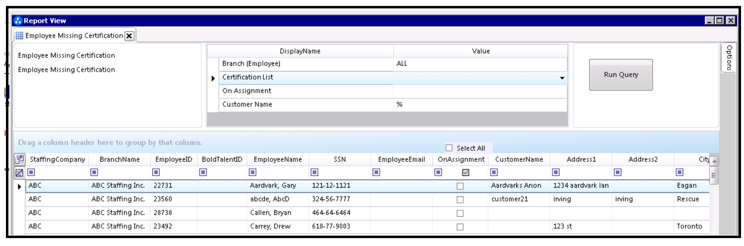The image size is (744, 246).
Task: Click Address1 cell 123 st
Action: coord(581,226)
